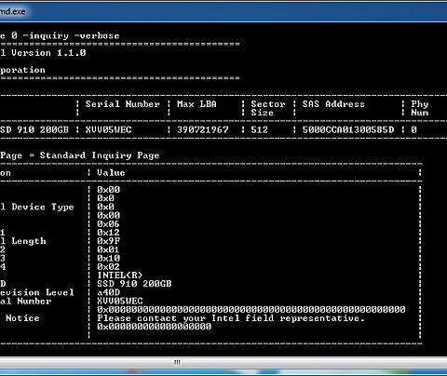
Task: Click the 'al Number' row label
Action: point(26,301)
